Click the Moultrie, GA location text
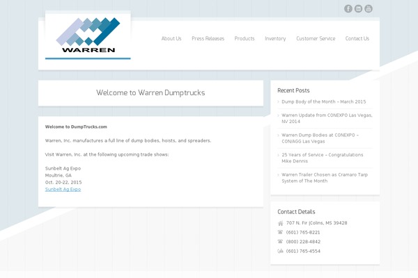 coord(59,175)
